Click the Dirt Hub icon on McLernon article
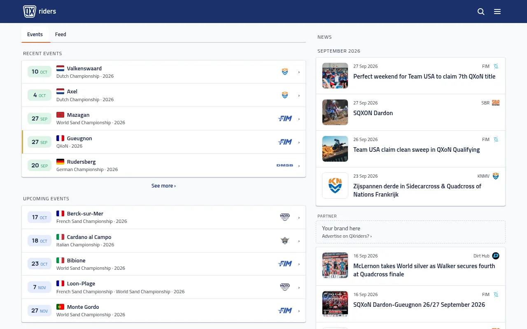527x329 pixels. pyautogui.click(x=496, y=256)
